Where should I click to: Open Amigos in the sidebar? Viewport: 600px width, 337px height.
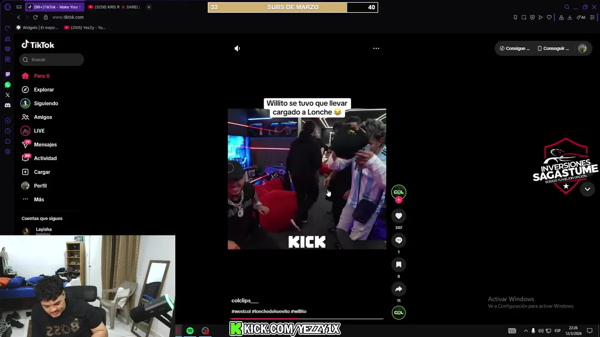(37, 117)
